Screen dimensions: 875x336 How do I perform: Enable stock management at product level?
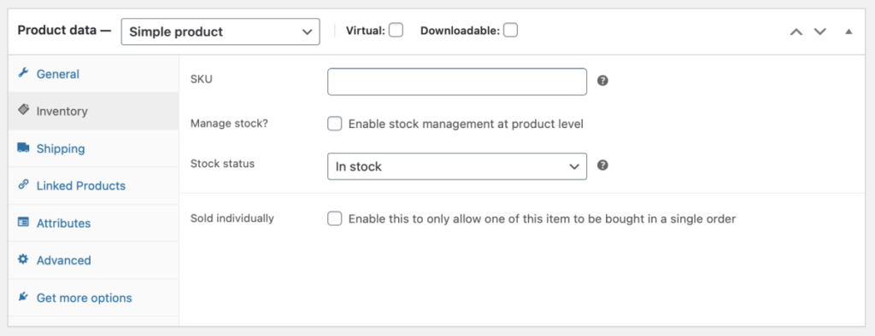coord(335,124)
